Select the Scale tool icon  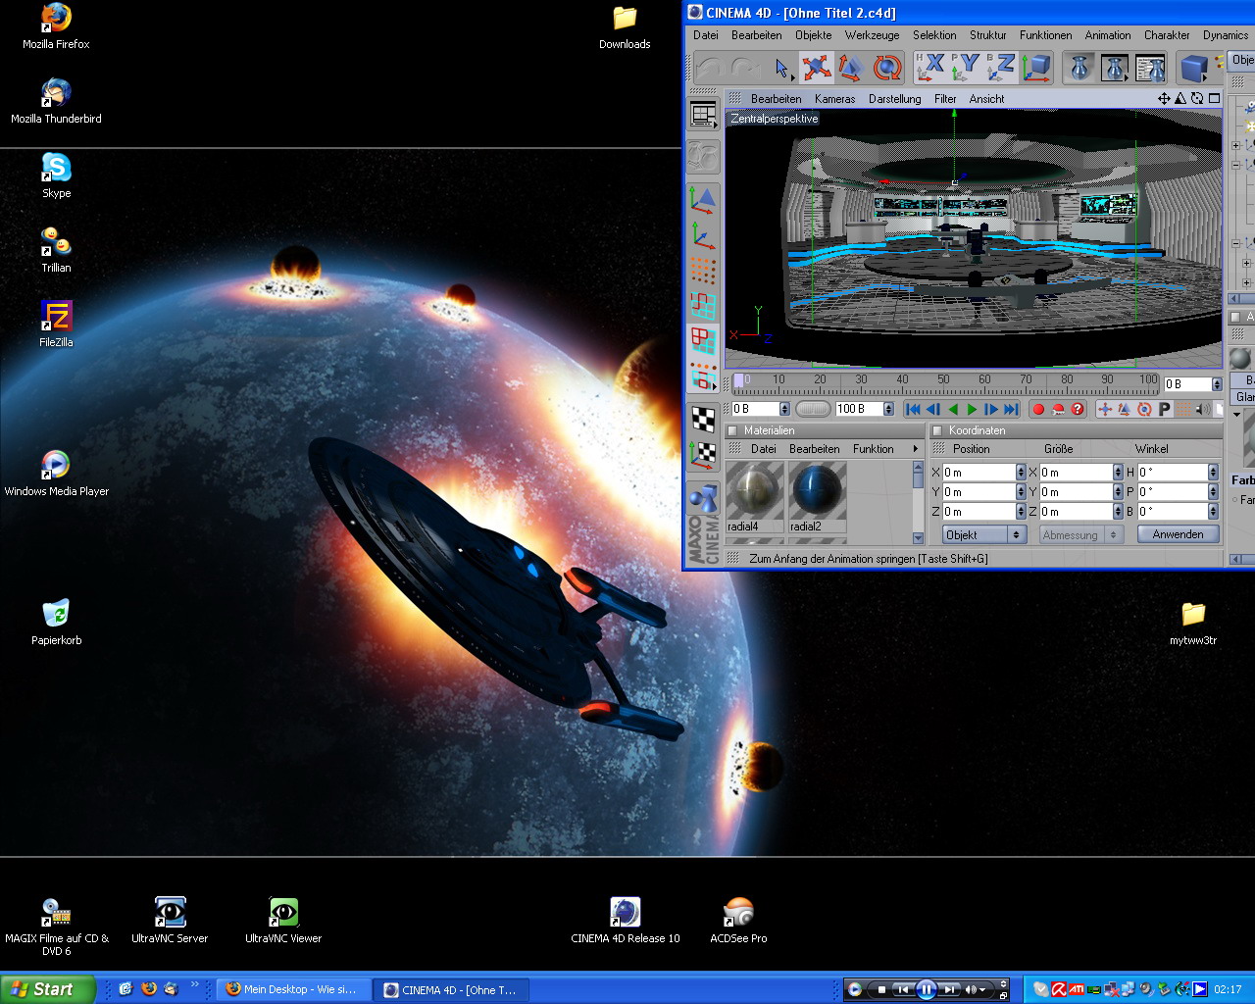(851, 68)
